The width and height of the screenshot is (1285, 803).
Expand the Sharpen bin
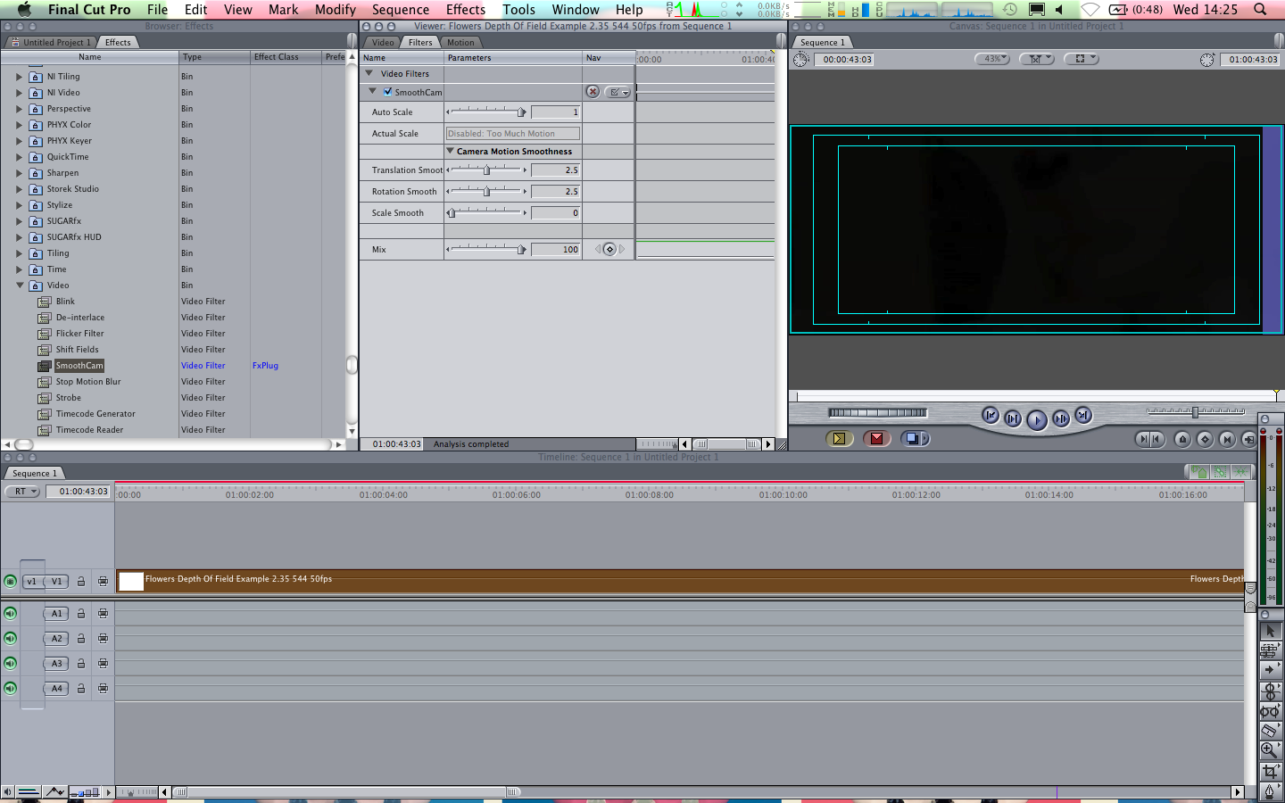pos(19,173)
